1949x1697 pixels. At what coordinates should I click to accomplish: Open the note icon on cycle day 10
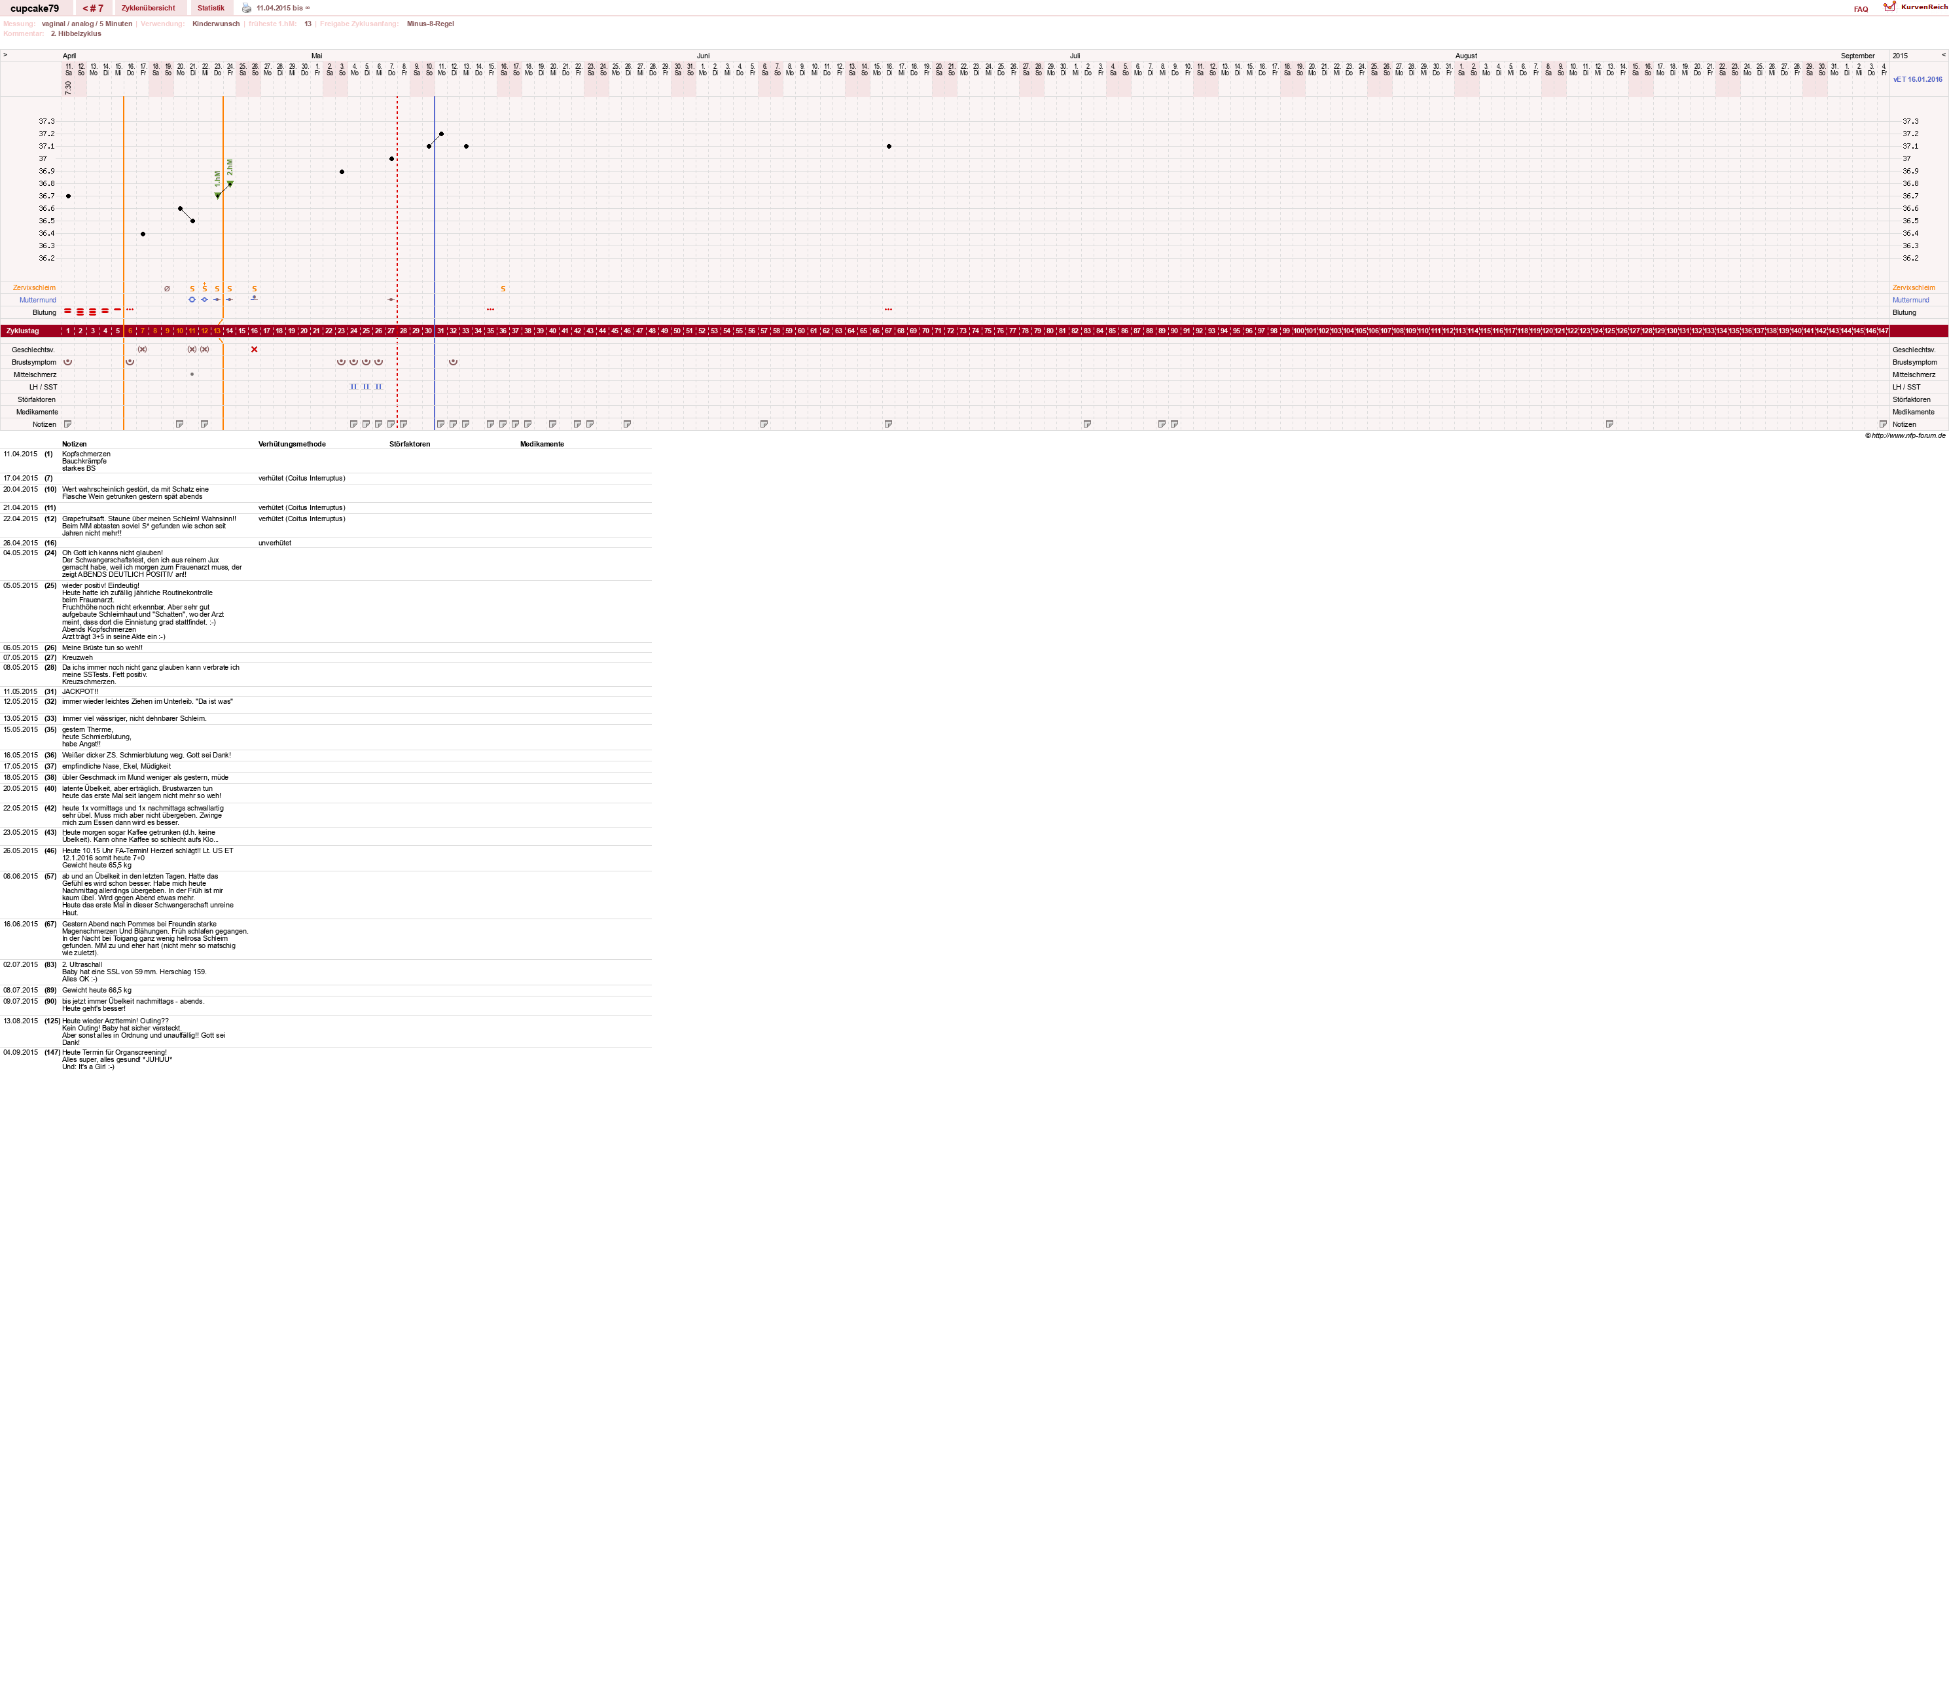pos(180,424)
